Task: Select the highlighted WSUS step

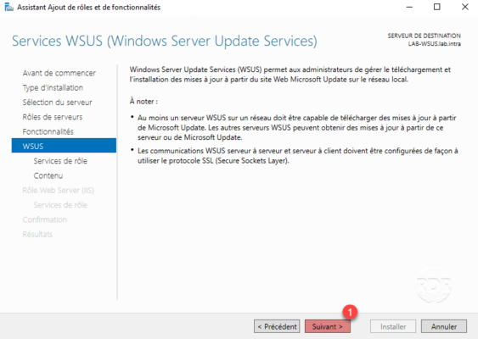Action: coord(64,146)
